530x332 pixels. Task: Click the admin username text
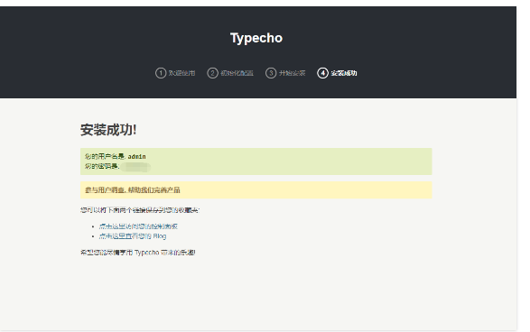(x=136, y=156)
